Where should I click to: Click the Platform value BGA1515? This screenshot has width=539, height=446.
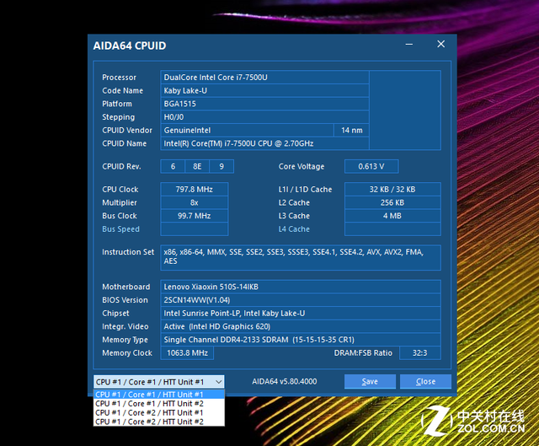click(x=264, y=104)
